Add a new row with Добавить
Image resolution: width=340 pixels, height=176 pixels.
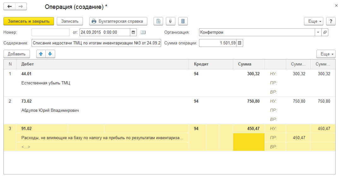[17, 54]
